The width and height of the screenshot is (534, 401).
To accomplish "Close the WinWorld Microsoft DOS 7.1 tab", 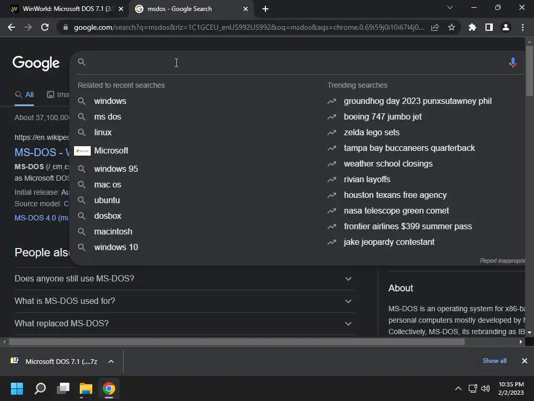I will tap(121, 9).
